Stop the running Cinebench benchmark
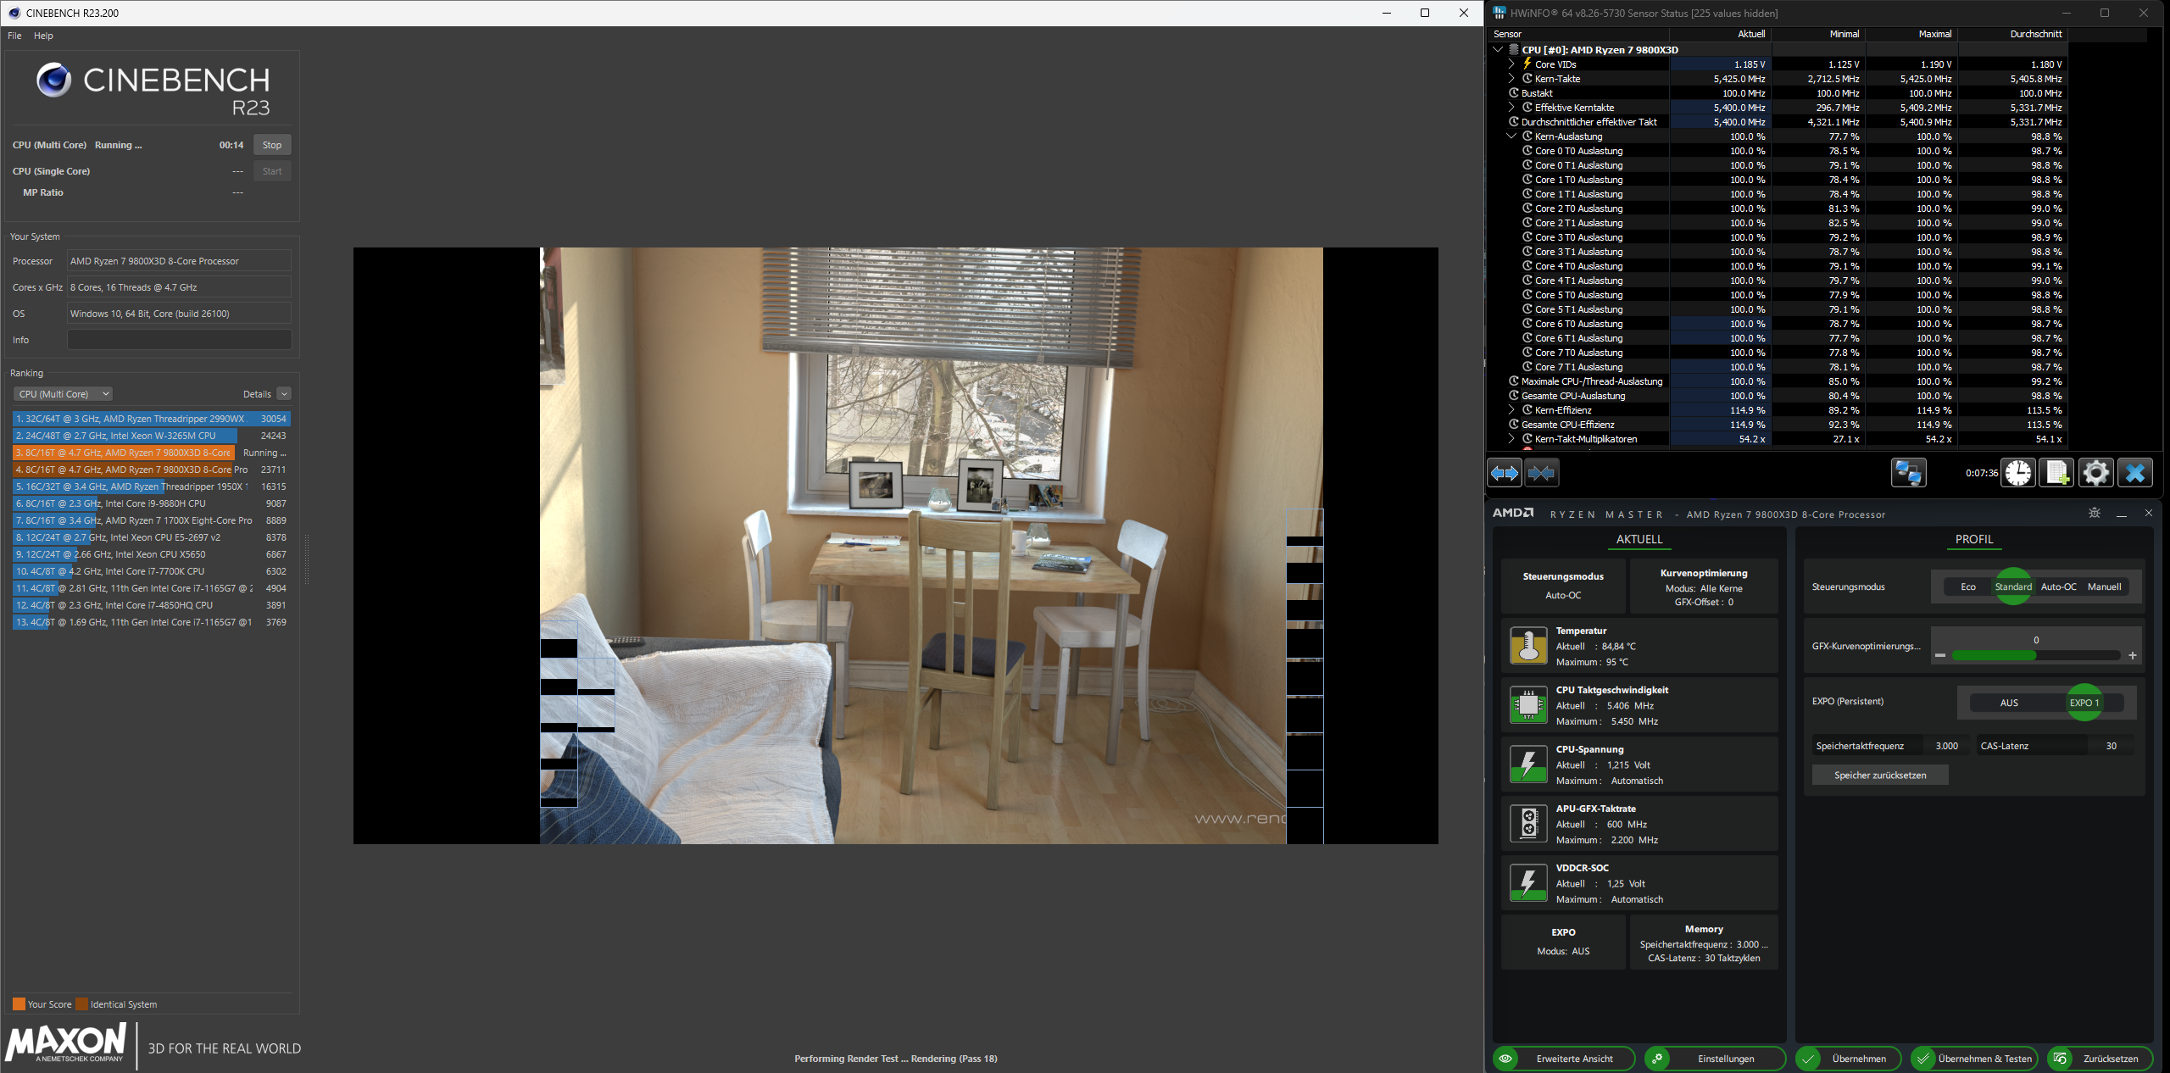The height and width of the screenshot is (1073, 2170). (x=271, y=144)
